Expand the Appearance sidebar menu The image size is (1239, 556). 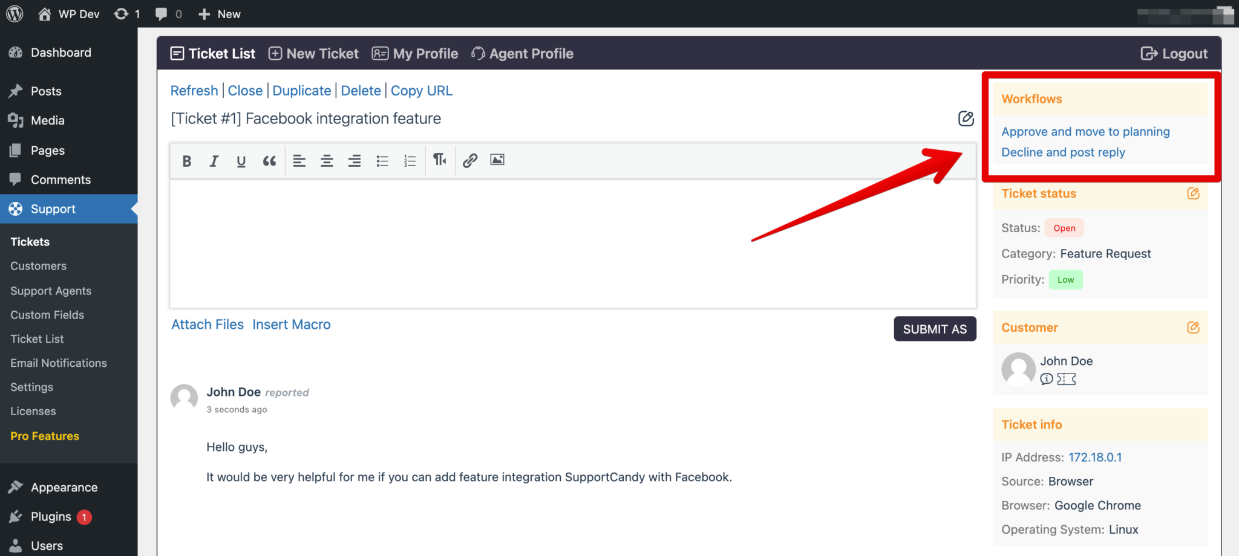pos(64,487)
